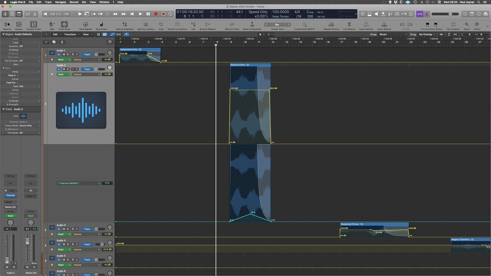The image size is (491, 276).
Task: Click the Split by Playhead toolbar icon
Action: click(x=124, y=25)
